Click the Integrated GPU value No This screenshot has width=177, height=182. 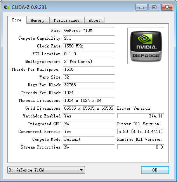(89, 124)
